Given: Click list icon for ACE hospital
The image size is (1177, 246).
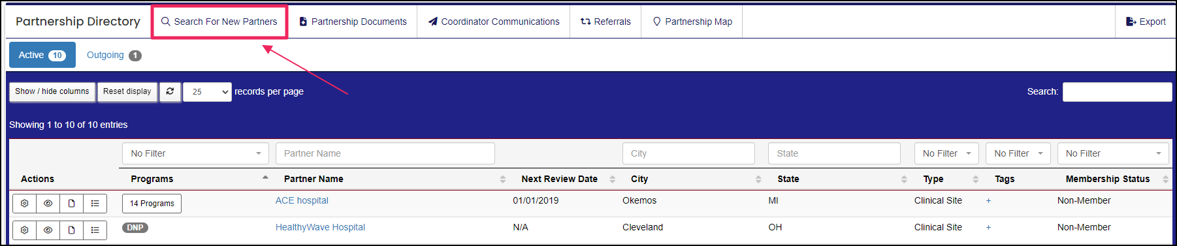Looking at the screenshot, I should click(x=95, y=204).
